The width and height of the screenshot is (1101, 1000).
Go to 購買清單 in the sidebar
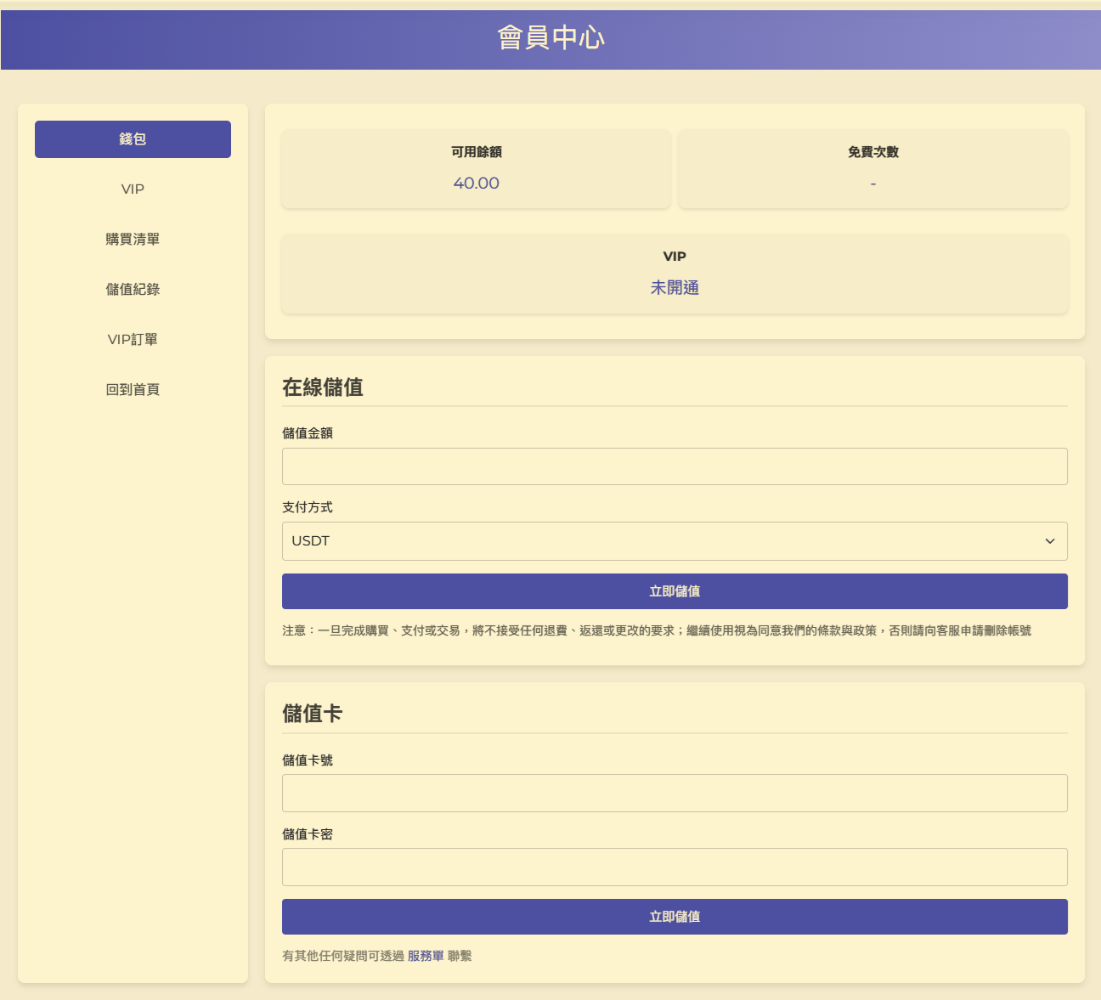click(x=133, y=240)
